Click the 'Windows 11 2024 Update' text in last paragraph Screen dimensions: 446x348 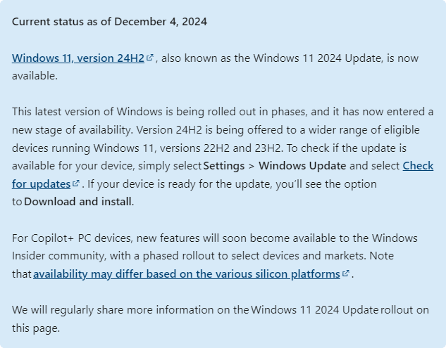coord(314,310)
